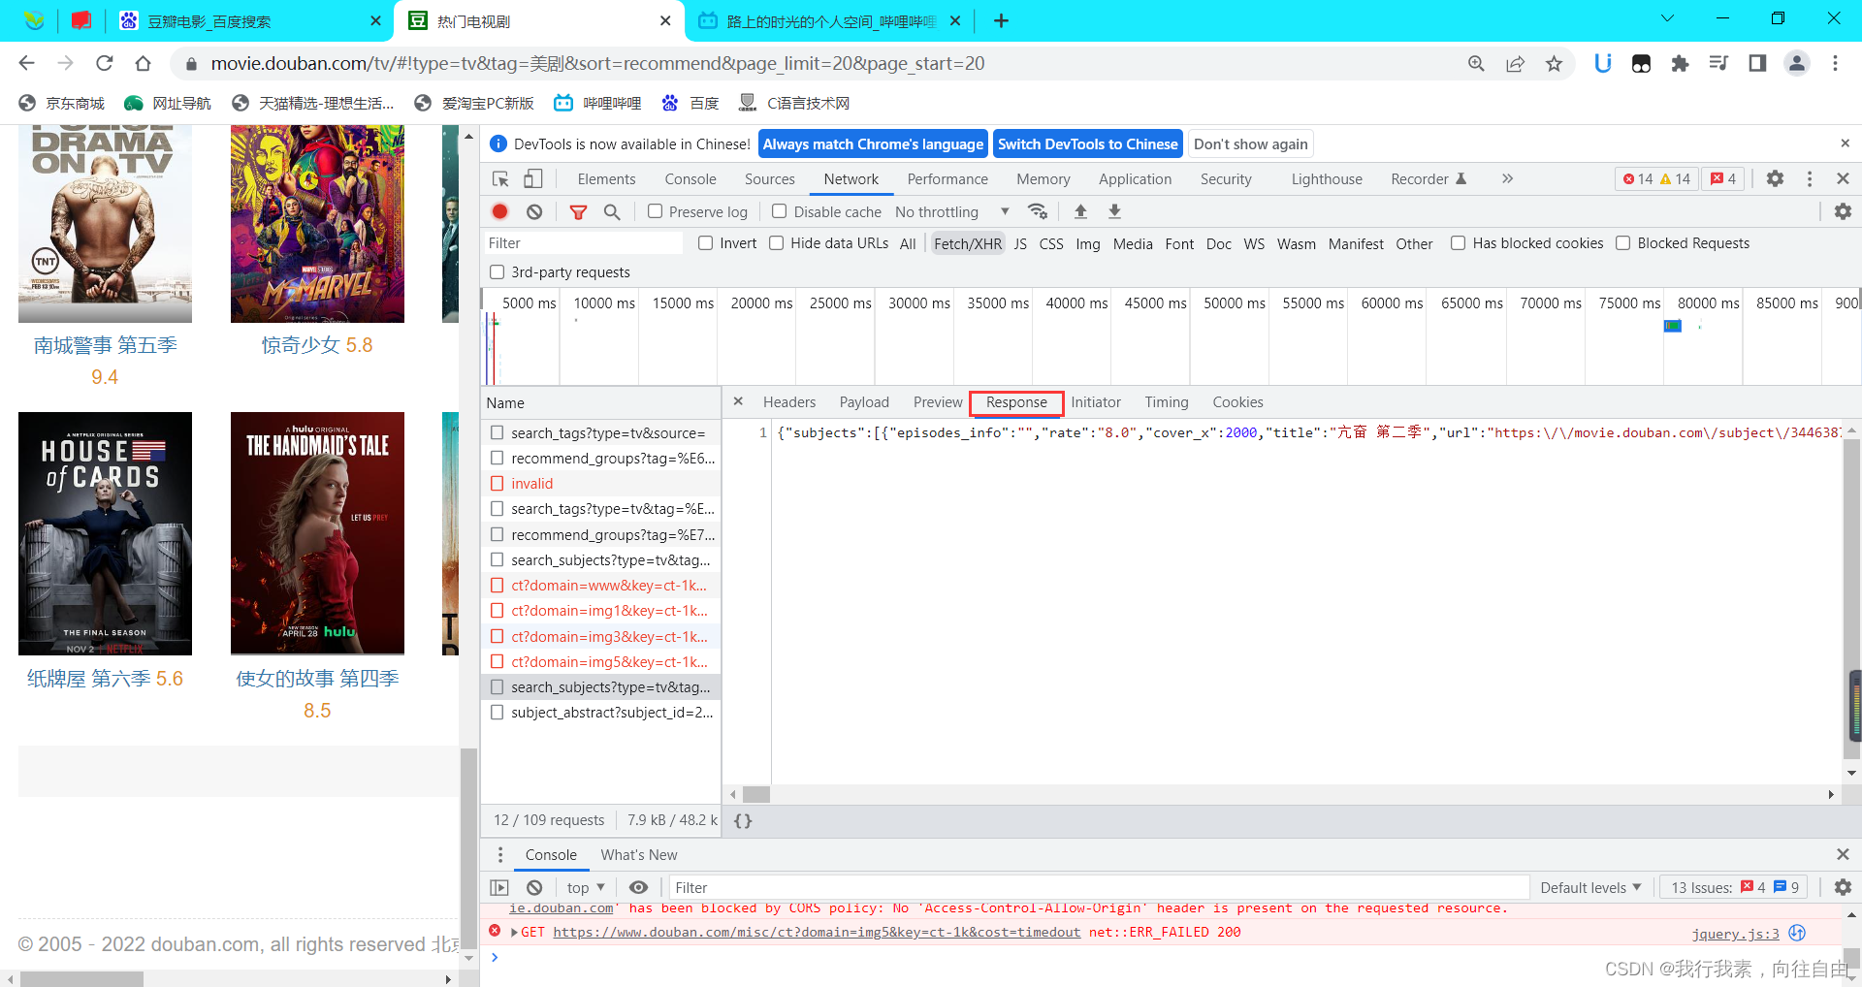Toggle the network filter funnel icon
The image size is (1862, 987).
[x=578, y=211]
